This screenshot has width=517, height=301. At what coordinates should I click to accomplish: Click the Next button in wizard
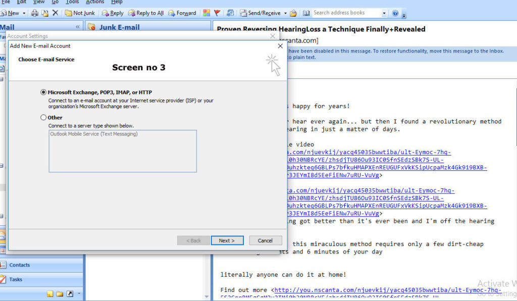click(227, 240)
